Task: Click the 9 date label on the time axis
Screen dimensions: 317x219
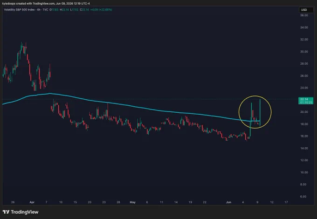Action: click(257, 202)
